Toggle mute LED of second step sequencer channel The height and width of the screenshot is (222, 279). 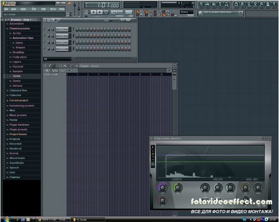click(x=45, y=36)
